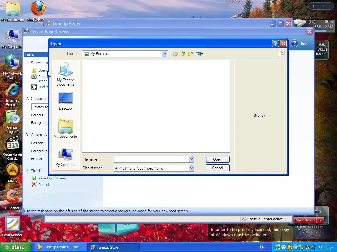Open AIMP2 desktop icon
Image resolution: width=337 pixels, height=252 pixels.
13,173
